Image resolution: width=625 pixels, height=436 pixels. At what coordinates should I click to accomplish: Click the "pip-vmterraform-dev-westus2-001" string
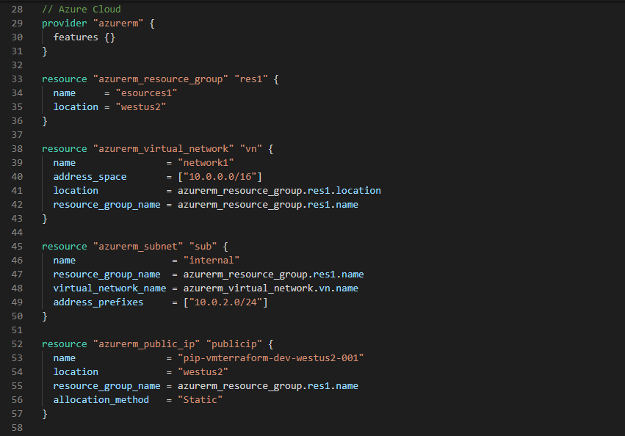click(271, 358)
